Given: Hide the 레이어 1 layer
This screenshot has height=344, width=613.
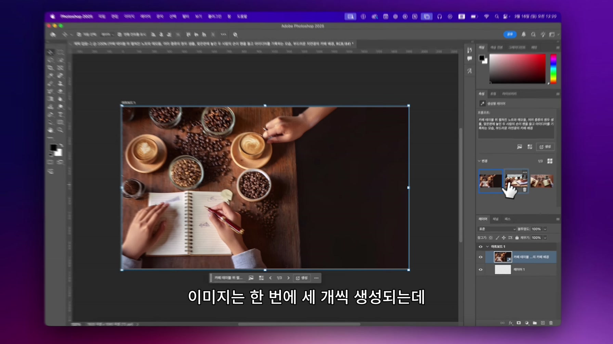Looking at the screenshot, I should point(481,270).
